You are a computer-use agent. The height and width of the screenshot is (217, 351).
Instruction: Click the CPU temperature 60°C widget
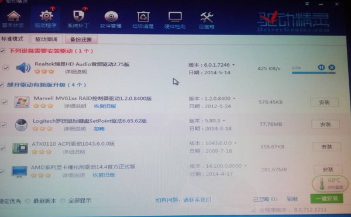pos(330,184)
